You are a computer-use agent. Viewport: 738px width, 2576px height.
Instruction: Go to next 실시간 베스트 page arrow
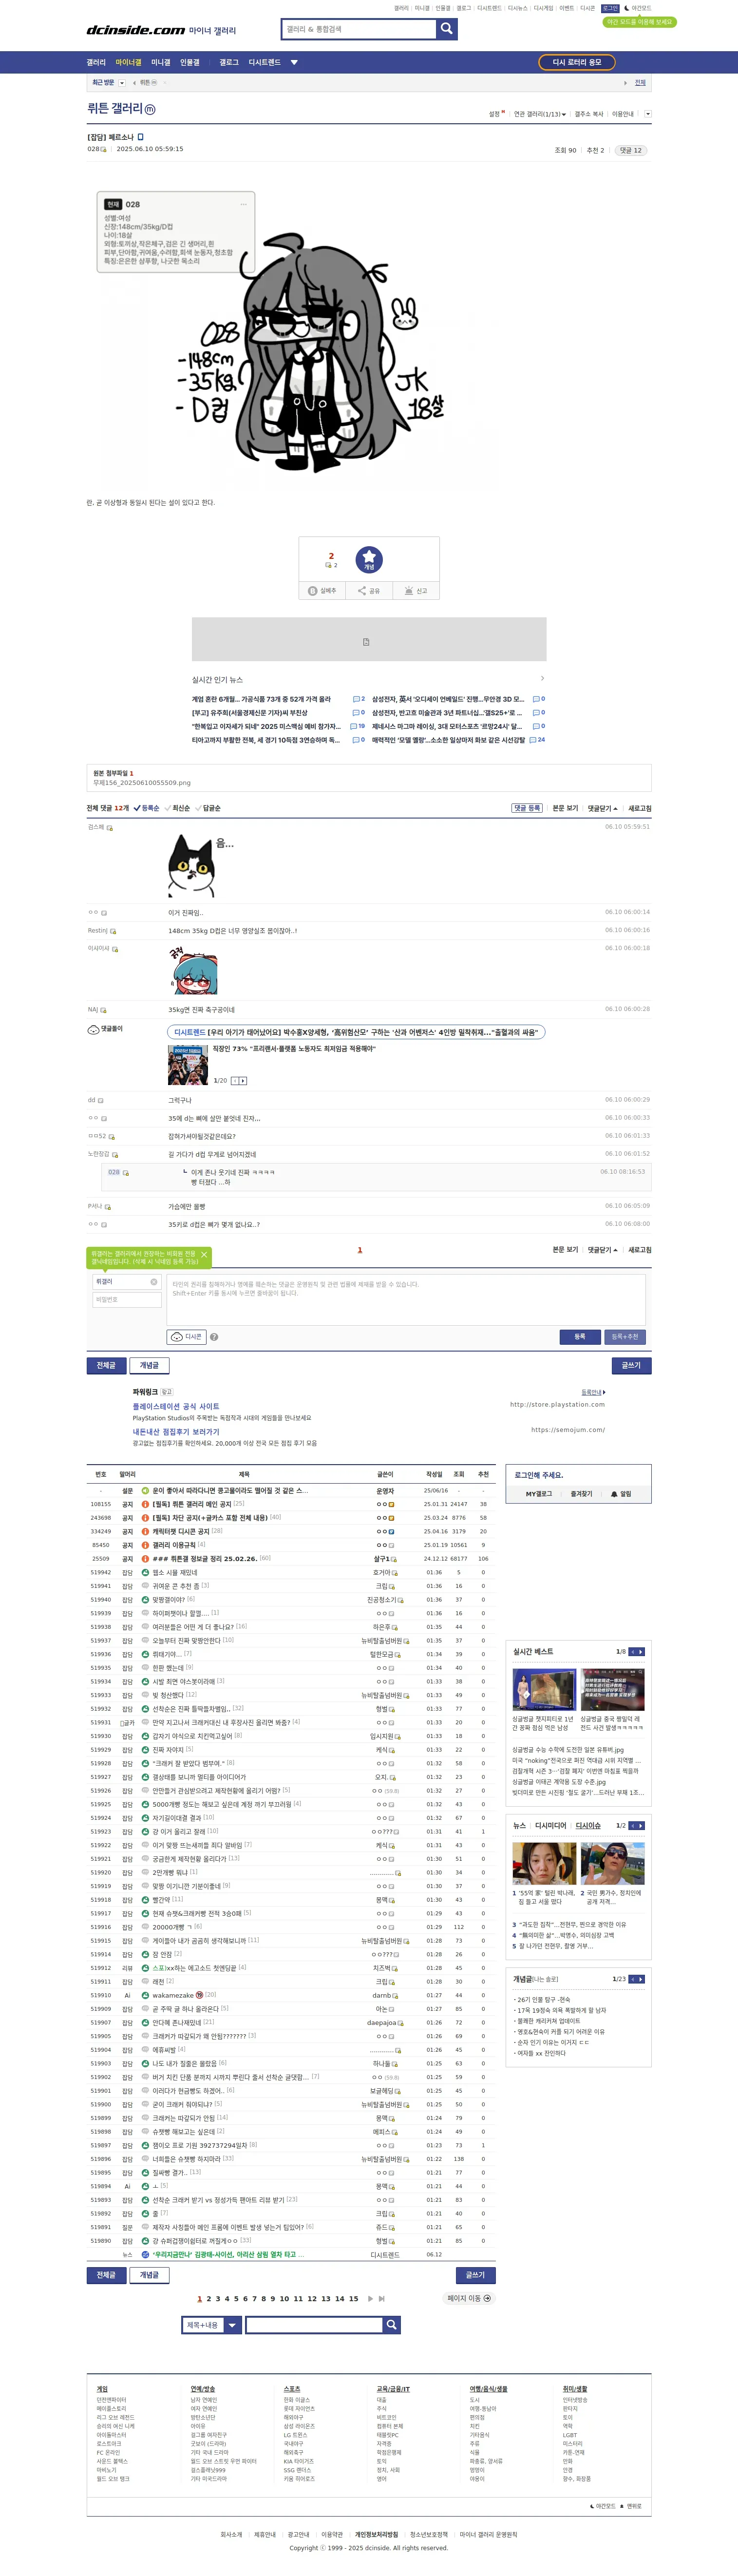point(641,1651)
